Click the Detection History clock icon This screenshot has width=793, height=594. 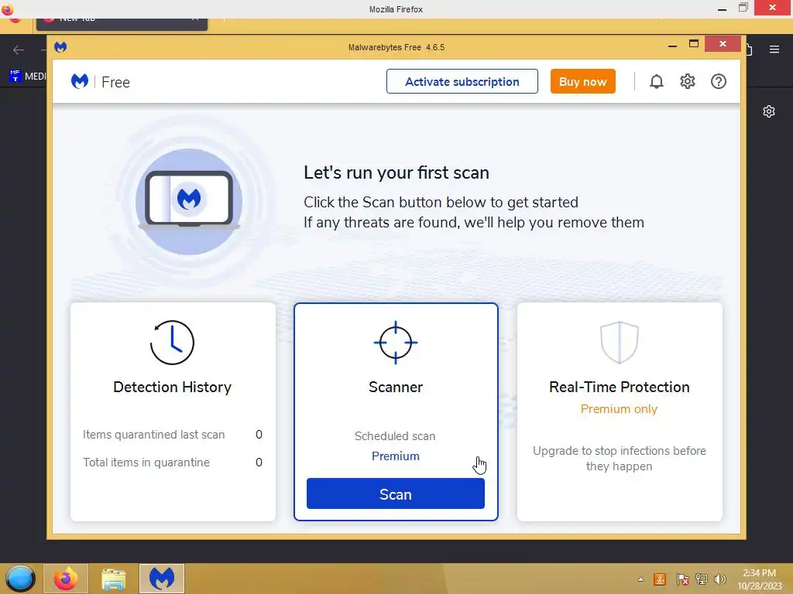(x=172, y=343)
